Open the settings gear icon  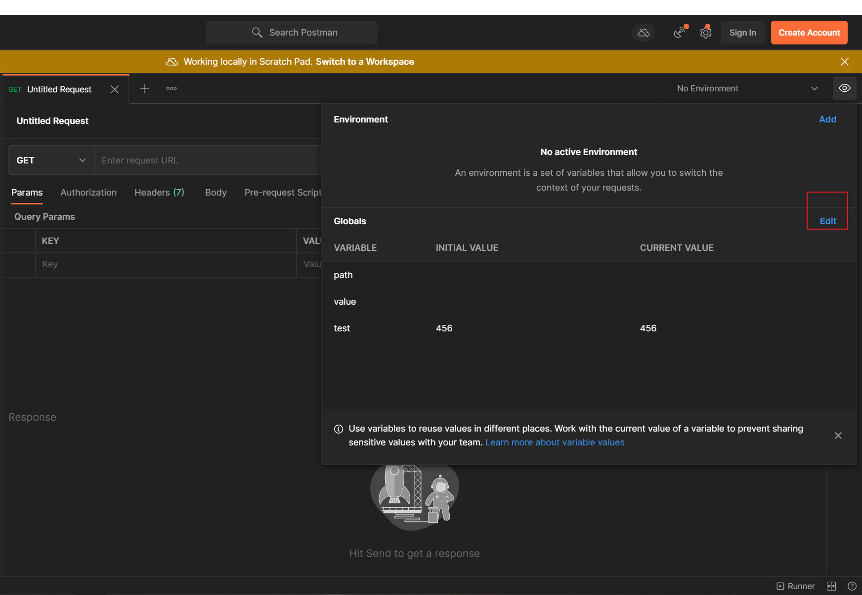click(706, 33)
